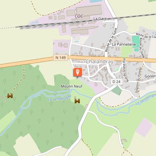
Task: Select the N 149 road shield
Action: [61, 58]
